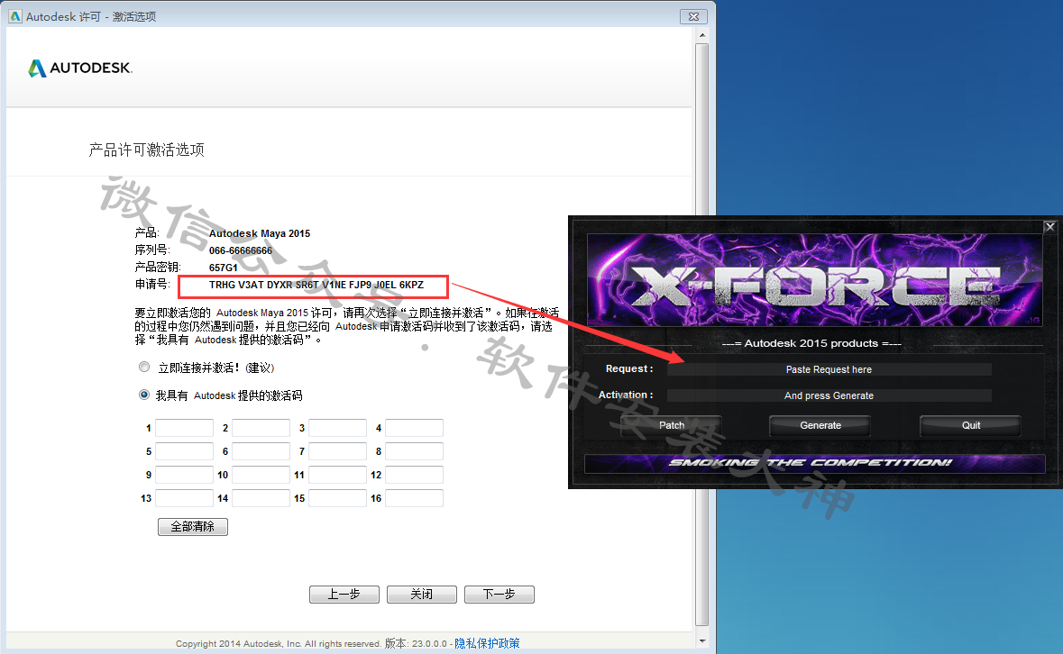This screenshot has width=1063, height=654.
Task: Click activation code field 10
Action: click(261, 475)
